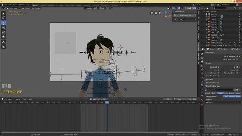
Task: Hide the Light object with eye icon
Action: pyautogui.click(x=240, y=37)
